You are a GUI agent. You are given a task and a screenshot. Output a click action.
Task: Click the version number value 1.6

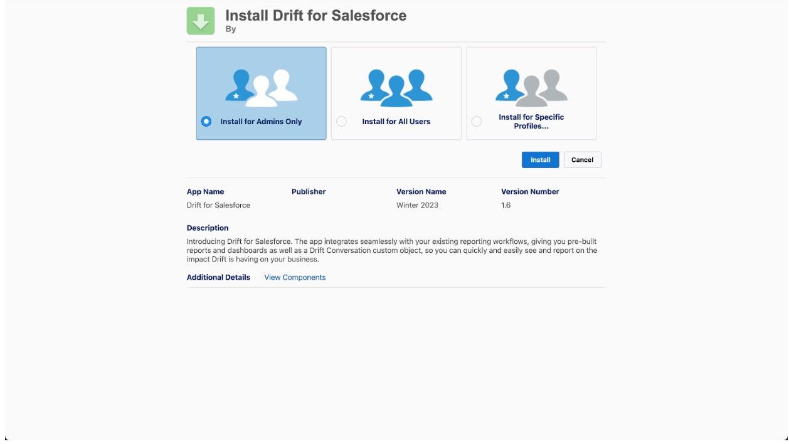506,205
